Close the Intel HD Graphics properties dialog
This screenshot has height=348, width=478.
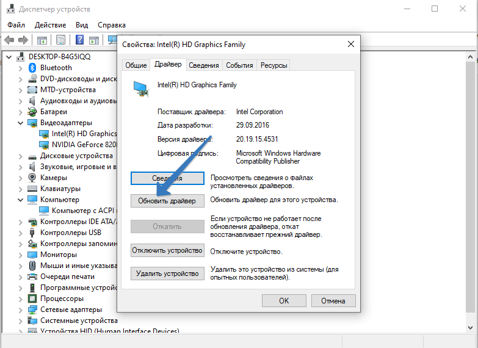[351, 44]
